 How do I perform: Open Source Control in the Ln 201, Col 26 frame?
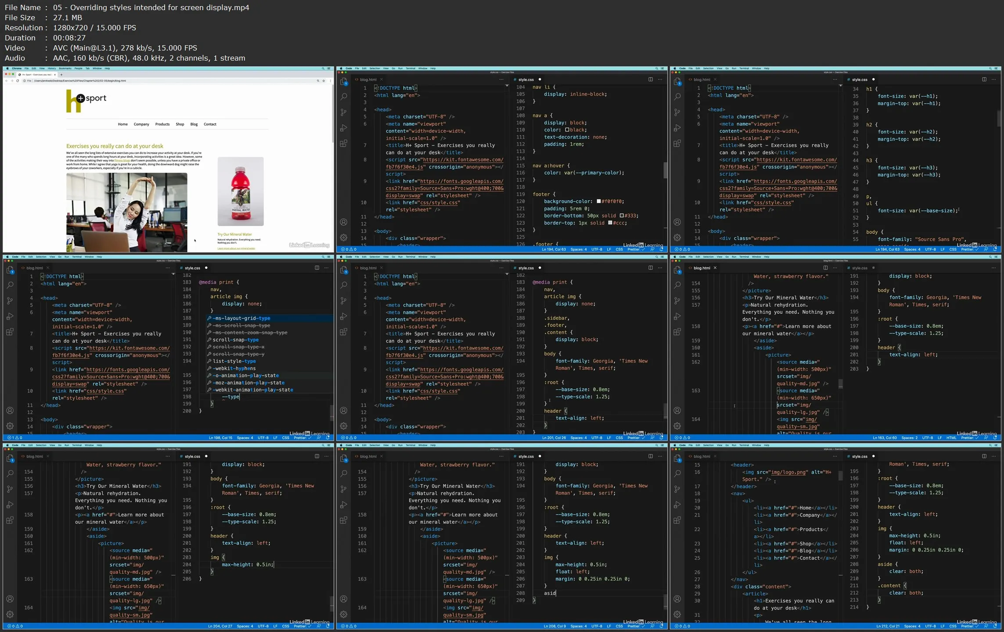pos(344,301)
